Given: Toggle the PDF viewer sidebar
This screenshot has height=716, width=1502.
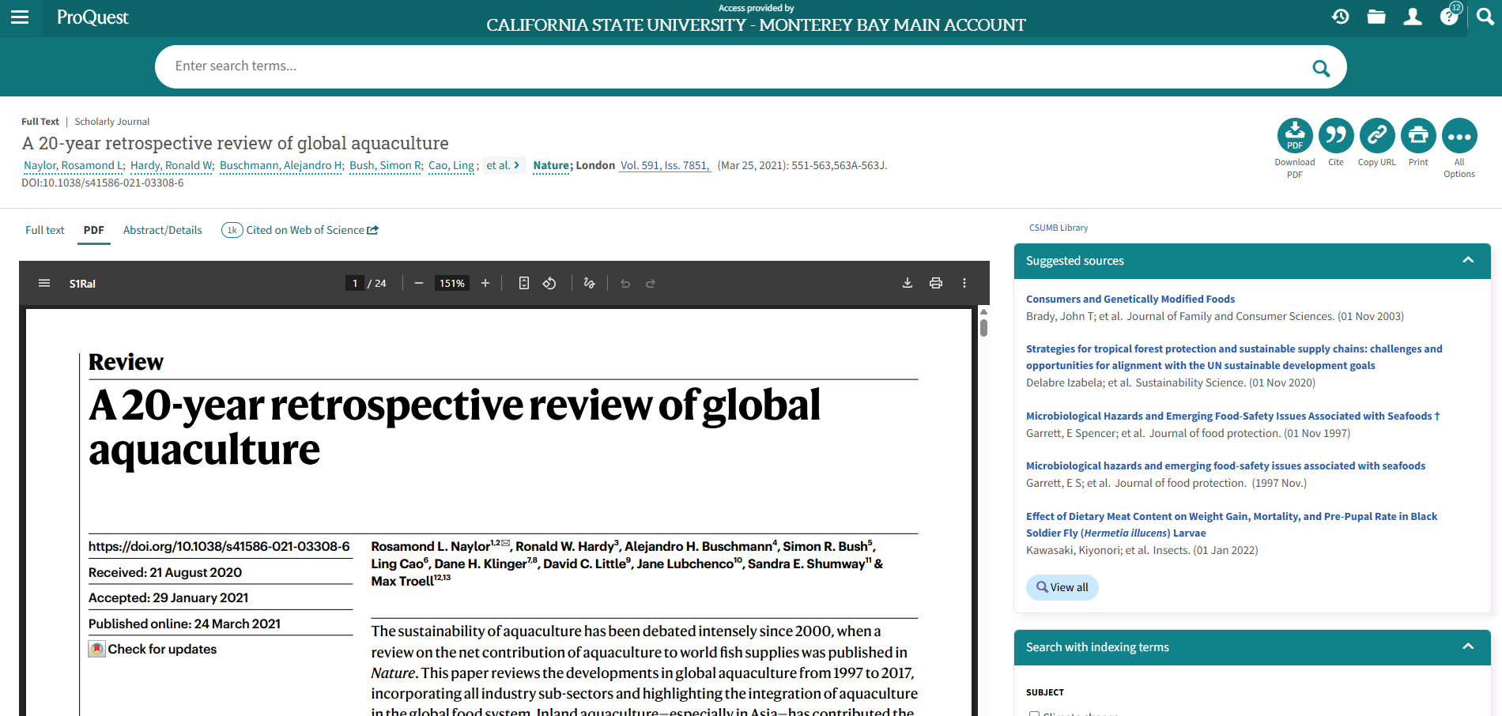Looking at the screenshot, I should coord(44,283).
